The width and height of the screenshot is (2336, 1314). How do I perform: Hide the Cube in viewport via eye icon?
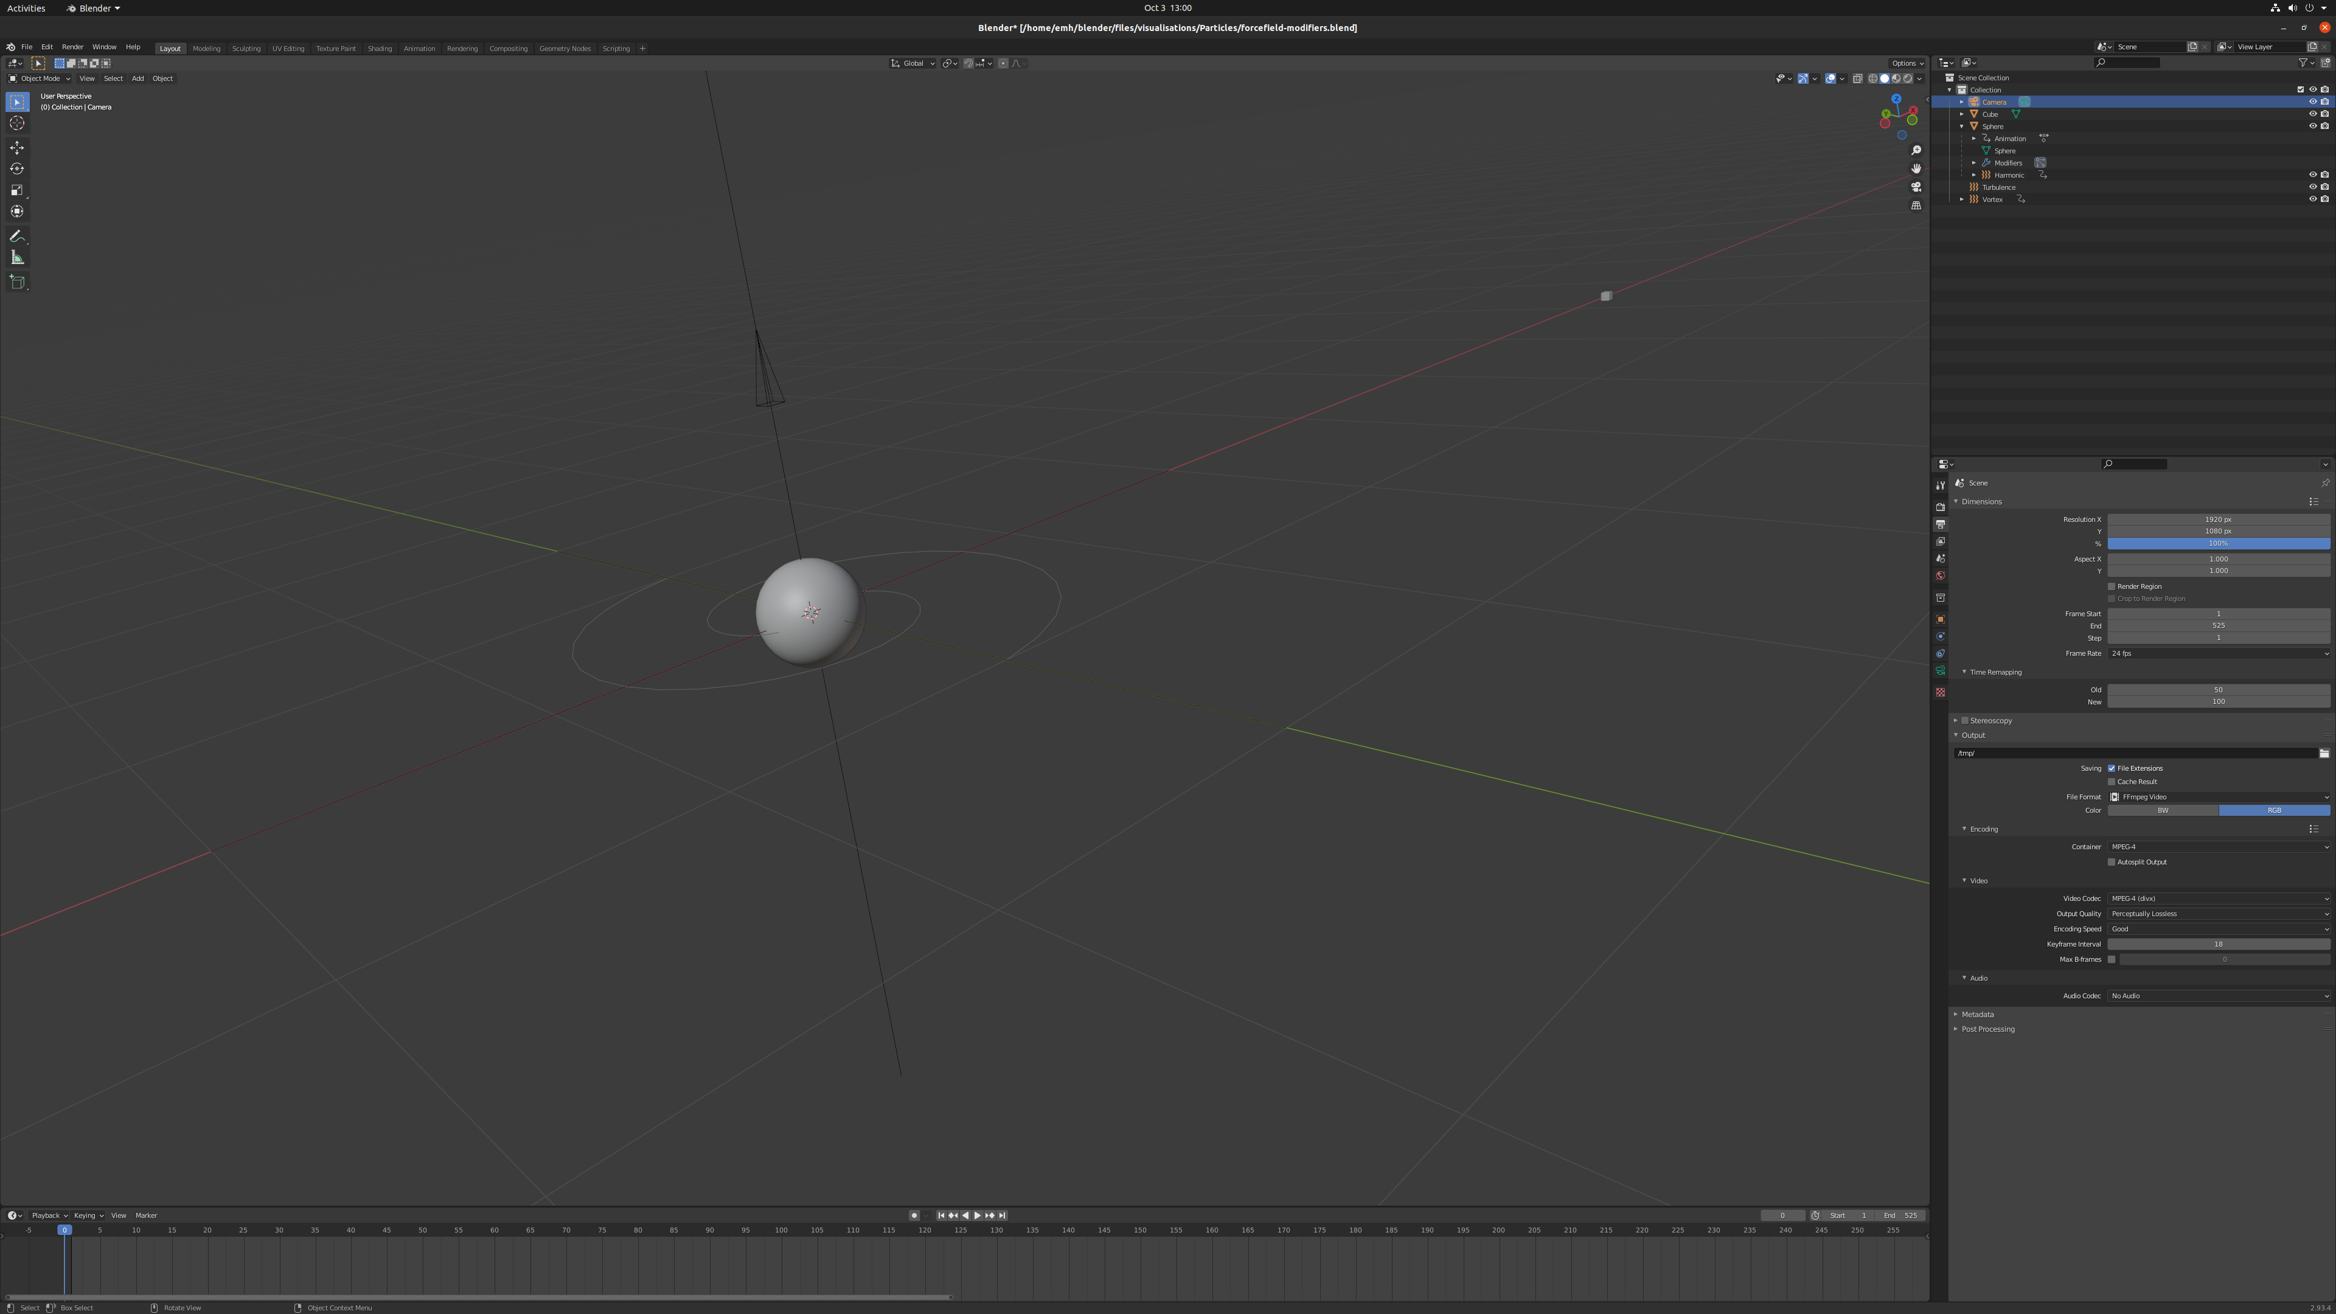2312,114
